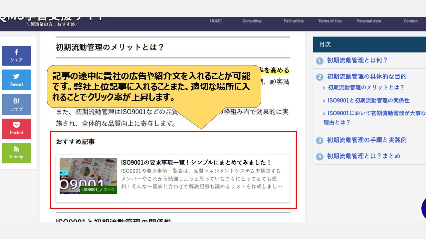This screenshot has width=426, height=239.
Task: Open ISO9001の要求事項一覧 article title link
Action: click(196, 162)
